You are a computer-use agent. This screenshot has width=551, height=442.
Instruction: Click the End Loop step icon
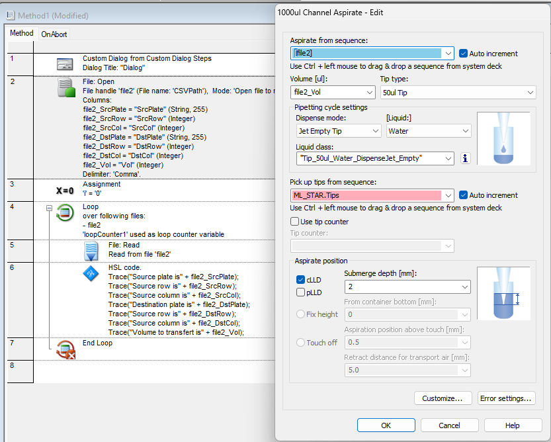click(x=65, y=348)
